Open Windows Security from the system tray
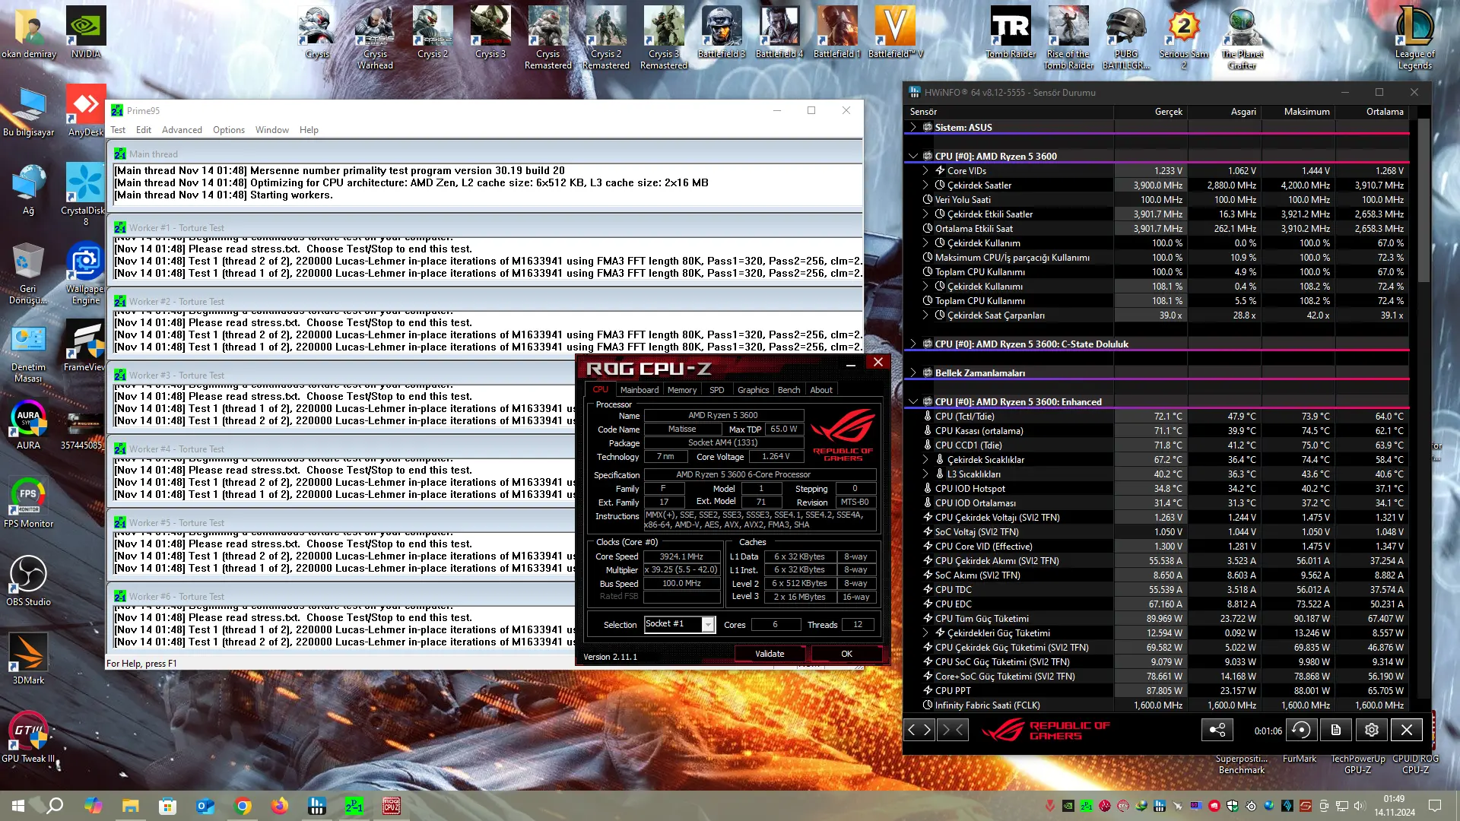Screen dimensions: 1460x821 pyautogui.click(x=1233, y=806)
